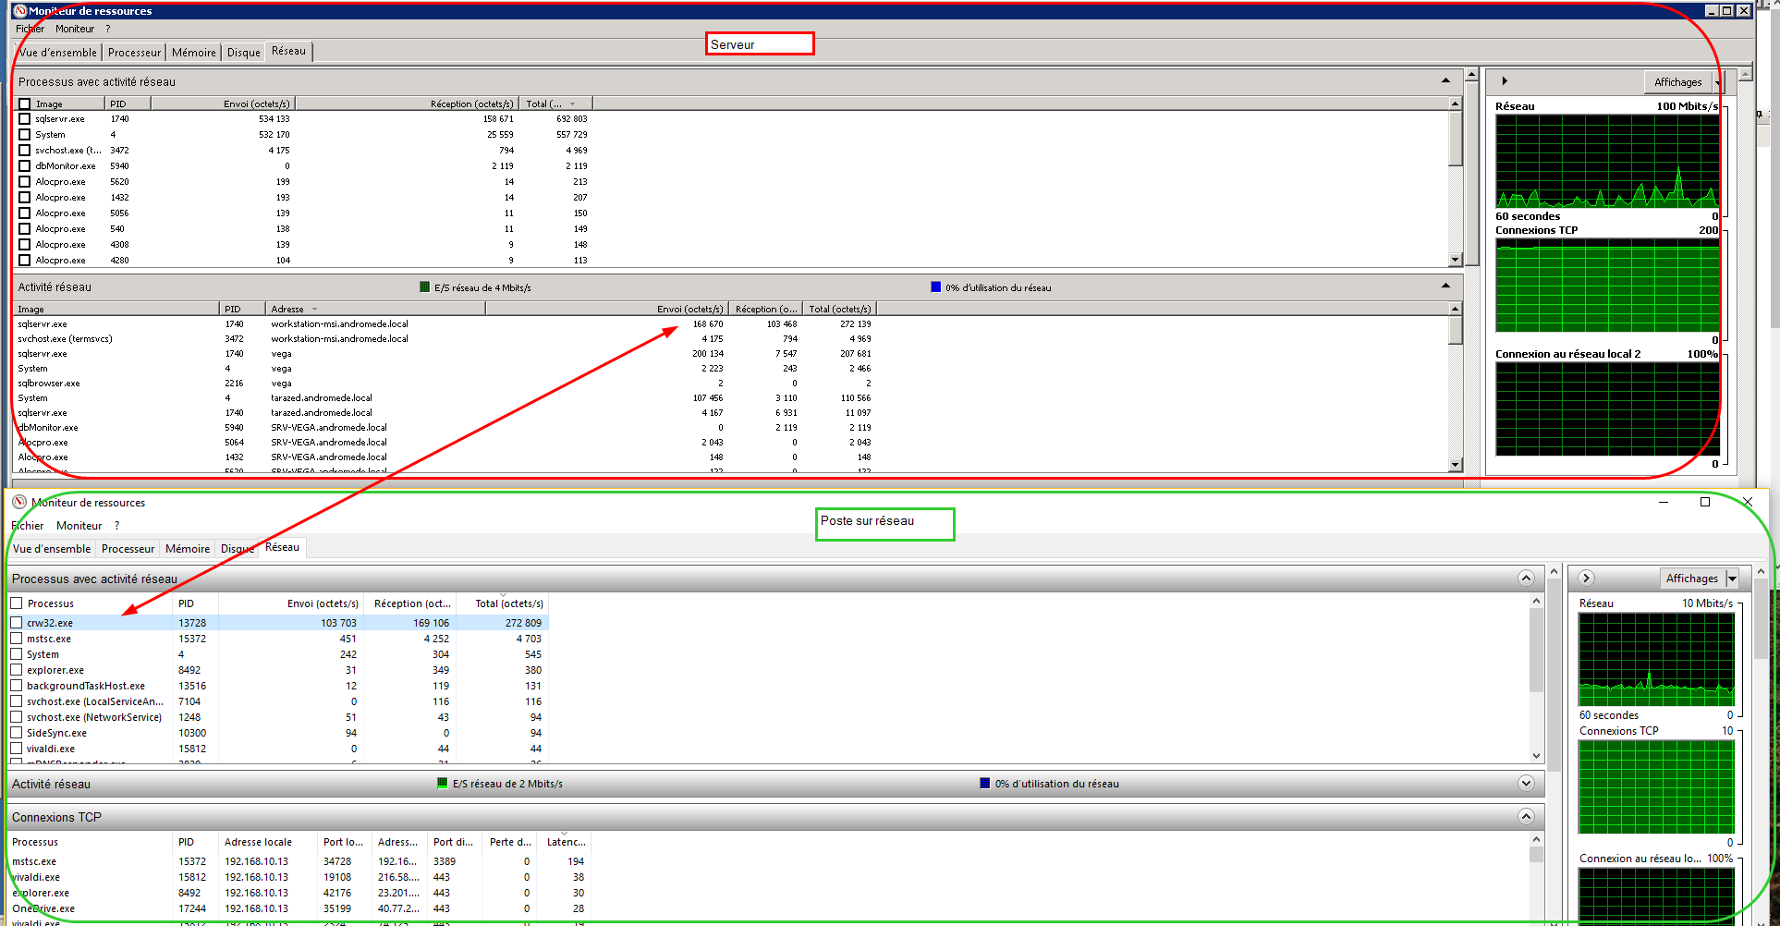Click Affichages button in lower window
This screenshot has height=926, width=1780.
[x=1691, y=579]
